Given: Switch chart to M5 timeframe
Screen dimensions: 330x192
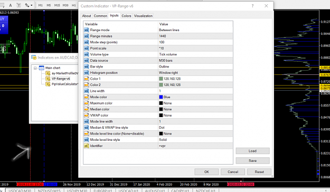Looking at the screenshot, I should tap(49, 5).
